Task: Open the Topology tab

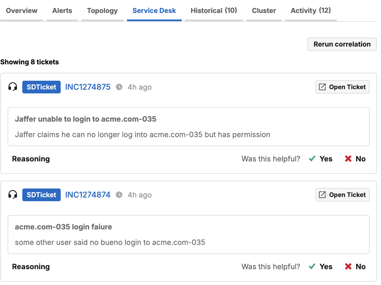Action: tap(102, 10)
